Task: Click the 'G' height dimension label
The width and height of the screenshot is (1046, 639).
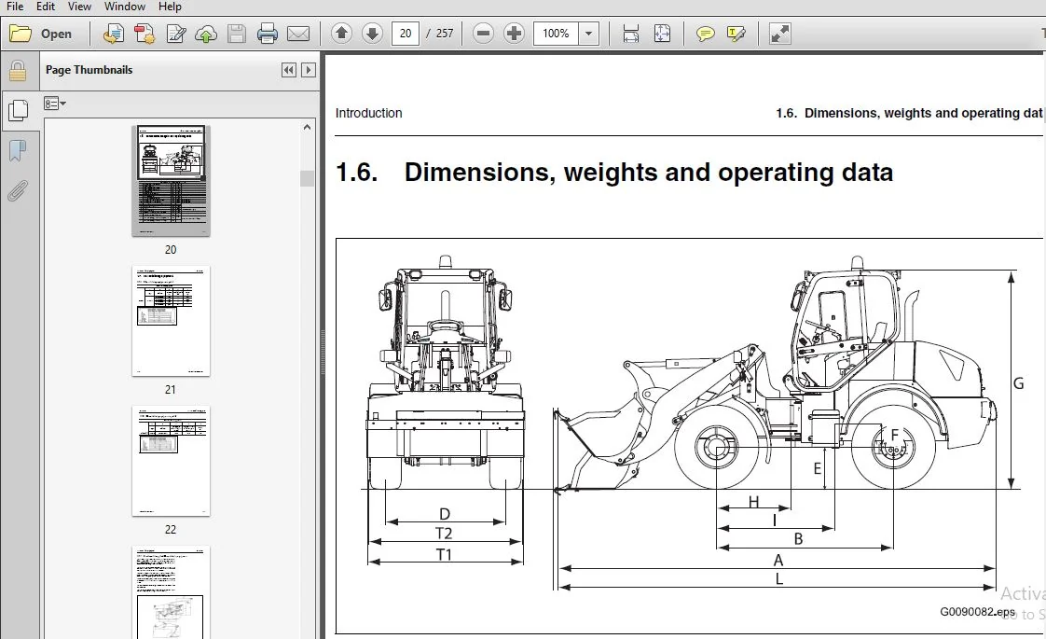Action: coord(1018,383)
